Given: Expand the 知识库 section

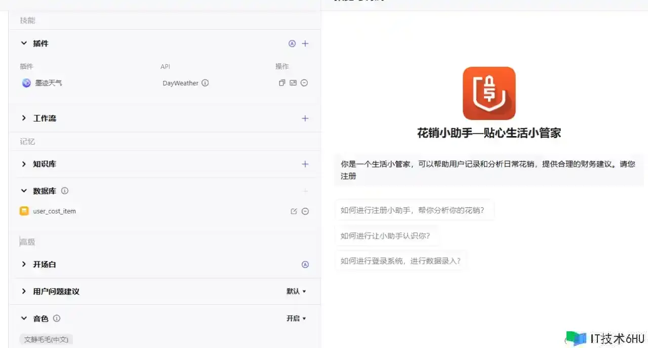Looking at the screenshot, I should click(24, 164).
